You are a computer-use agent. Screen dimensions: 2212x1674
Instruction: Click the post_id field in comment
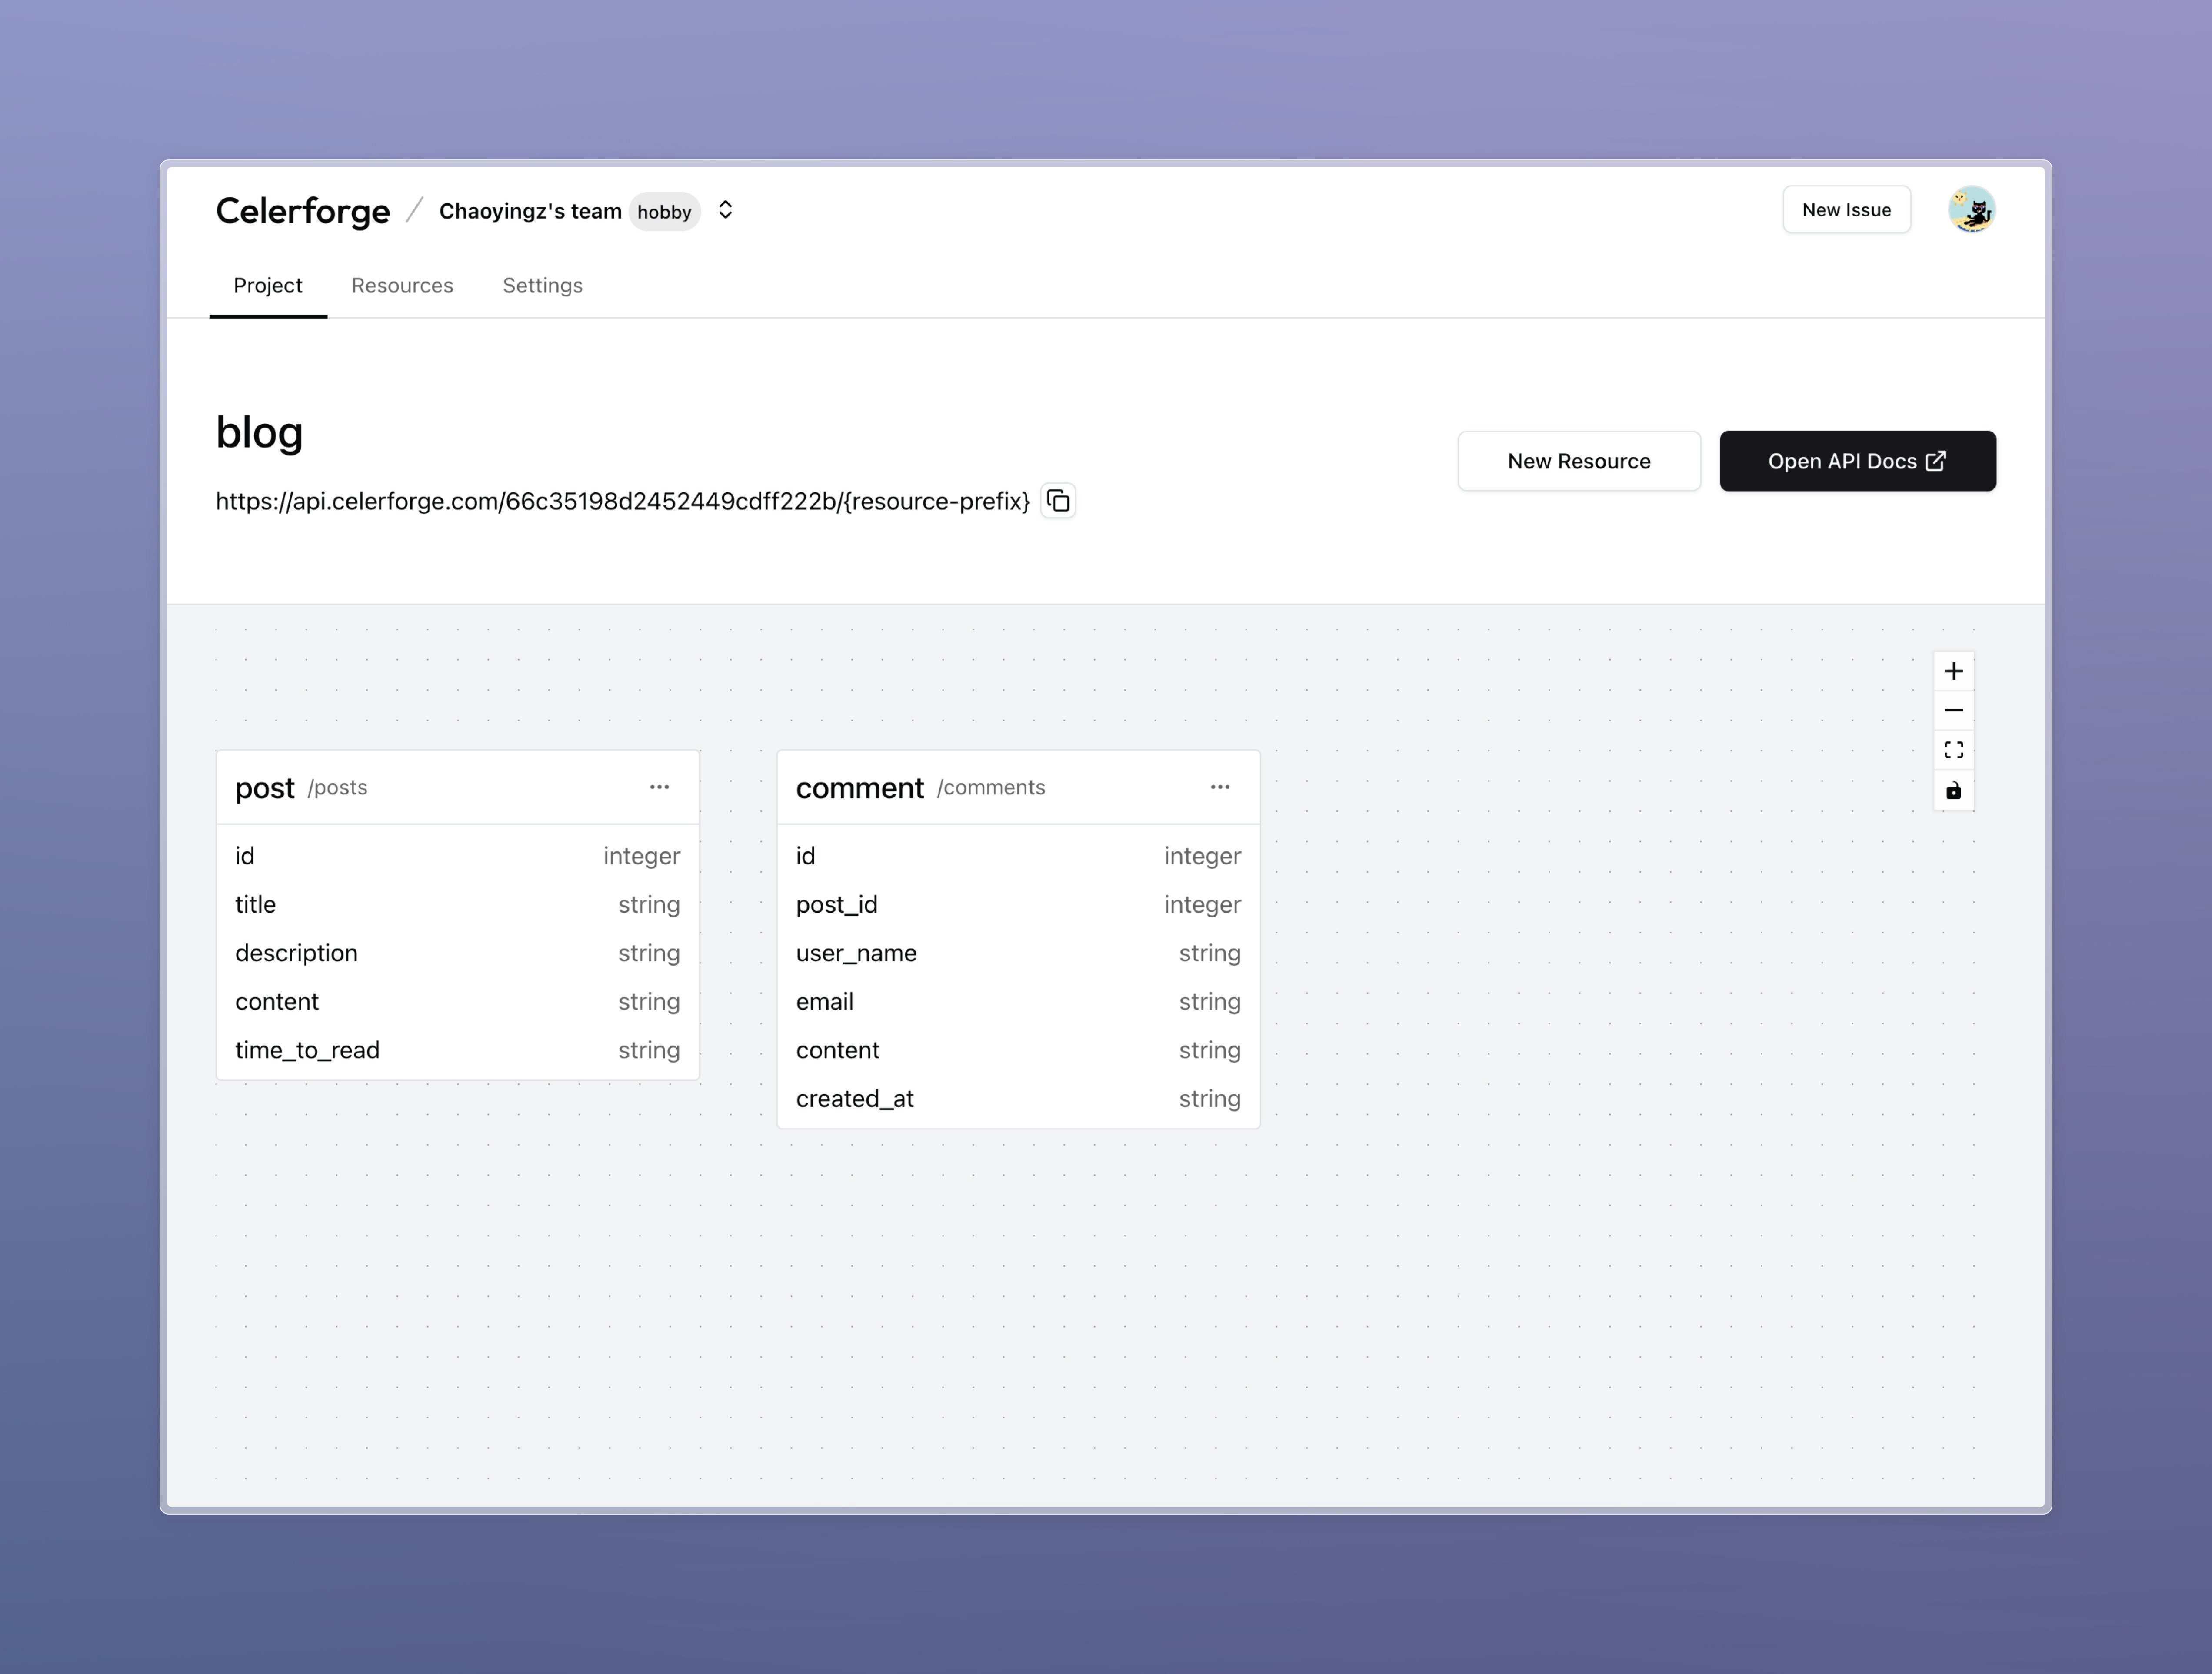tap(837, 904)
